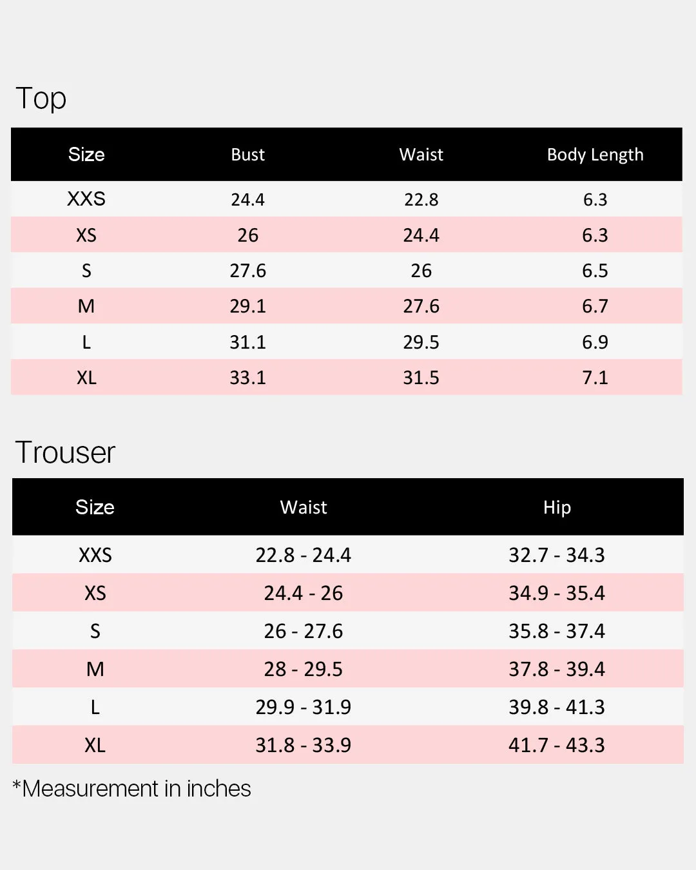696x870 pixels.
Task: Select the Bust column header
Action: click(x=248, y=155)
